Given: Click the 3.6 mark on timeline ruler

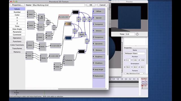Looking at the screenshot, I should (x=118, y=79).
